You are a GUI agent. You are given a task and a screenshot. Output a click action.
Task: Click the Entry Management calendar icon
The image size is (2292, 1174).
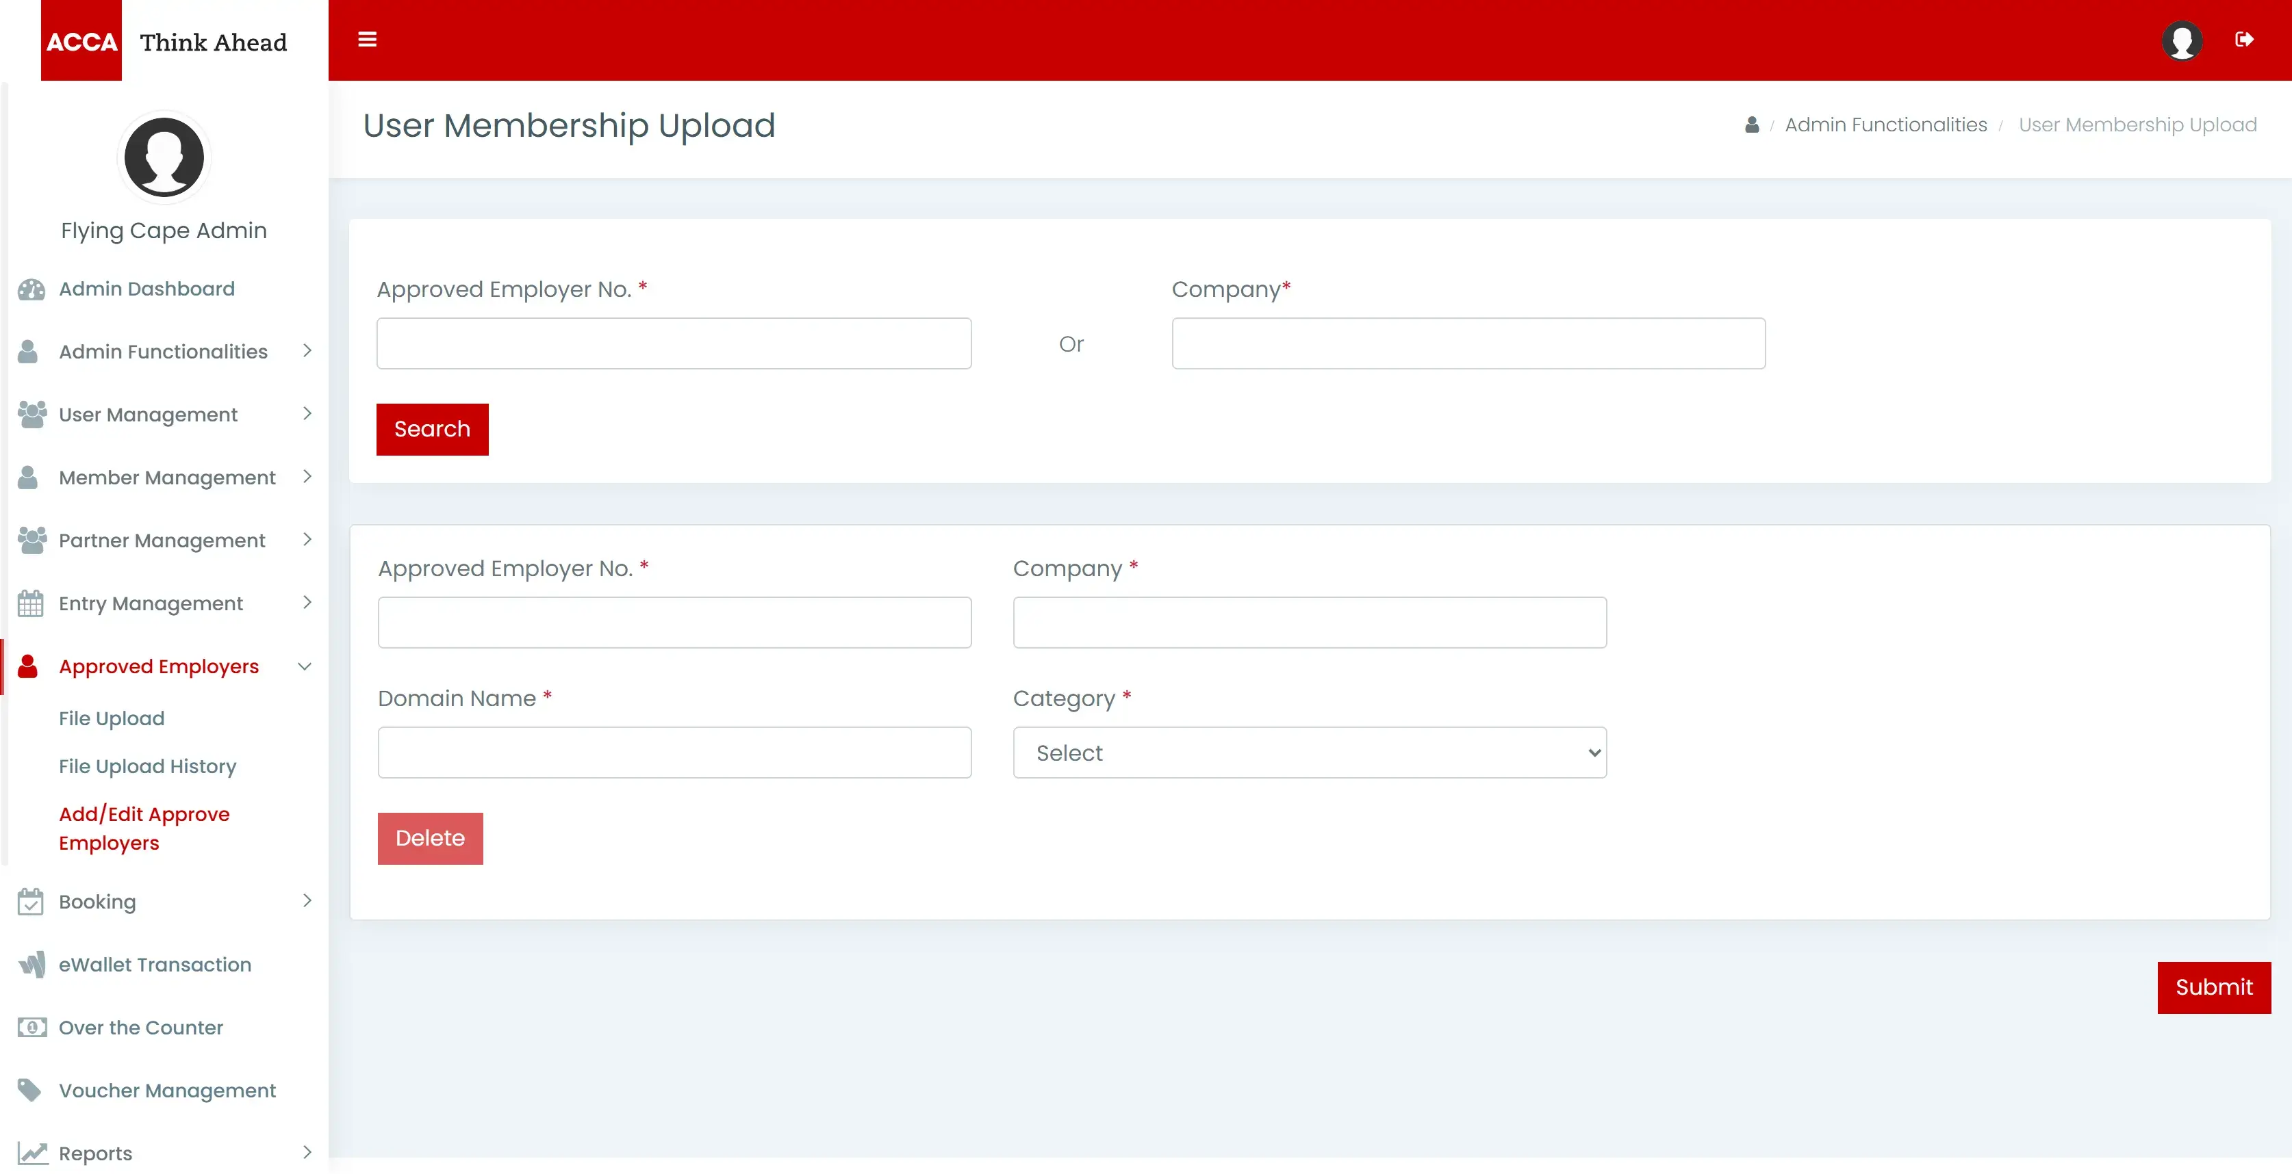coord(31,602)
